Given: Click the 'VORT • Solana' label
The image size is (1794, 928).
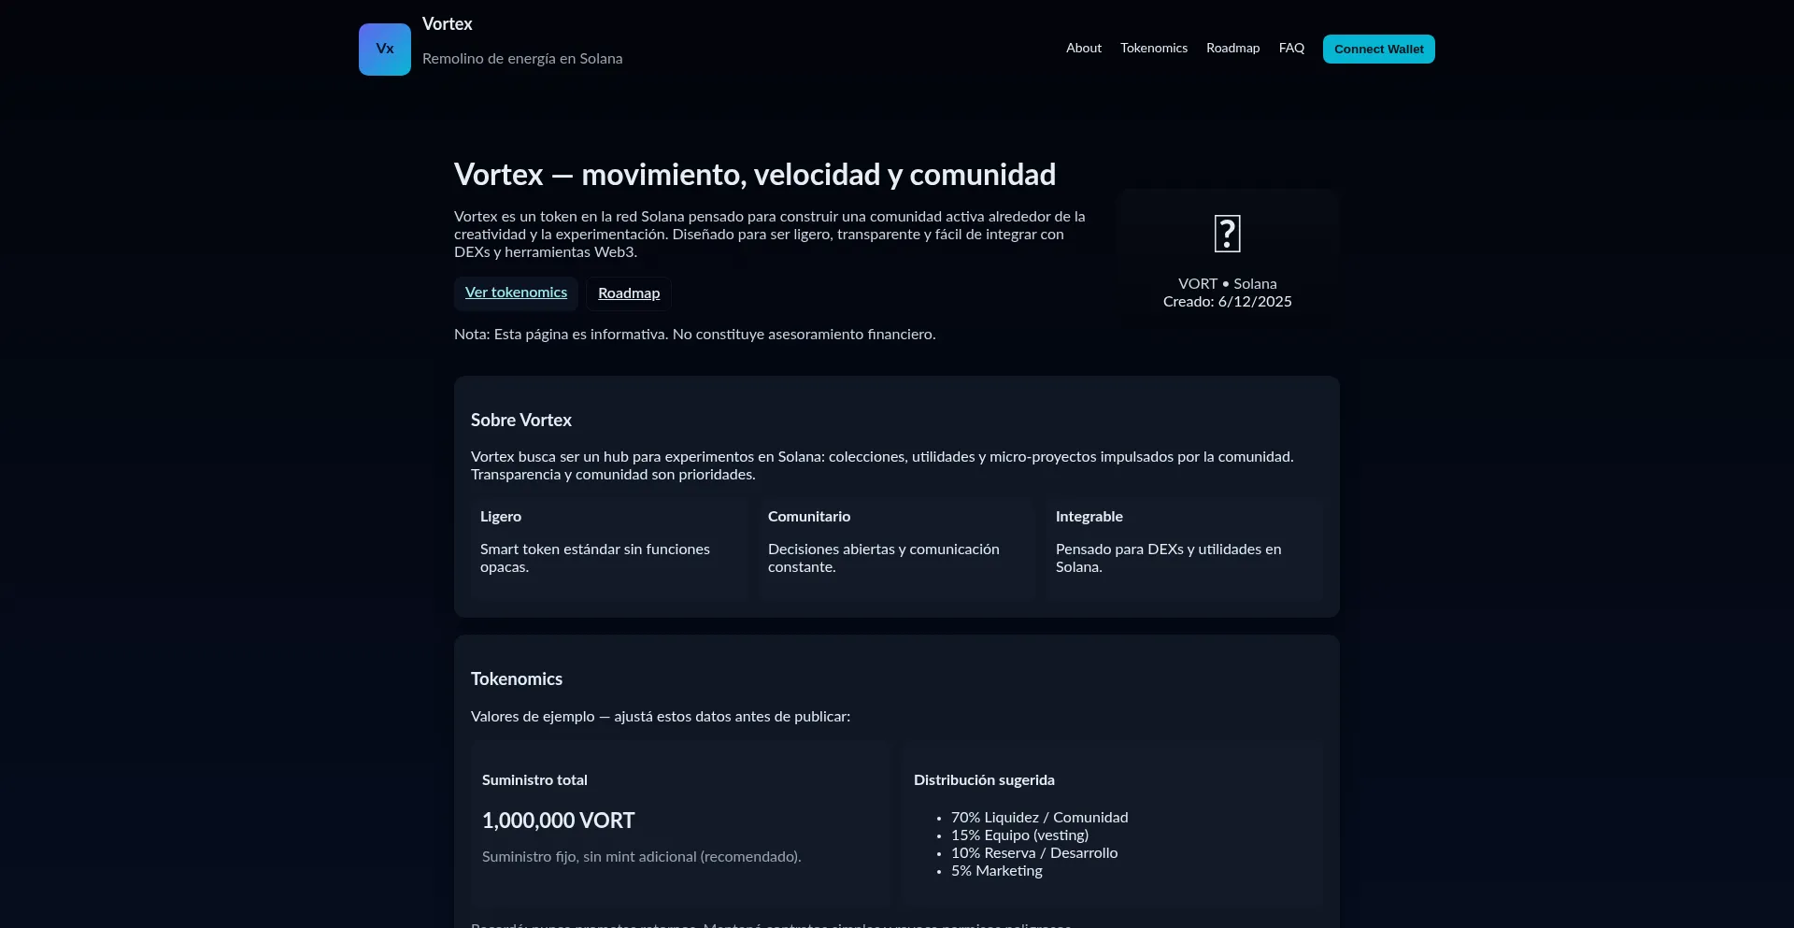Looking at the screenshot, I should [x=1228, y=283].
